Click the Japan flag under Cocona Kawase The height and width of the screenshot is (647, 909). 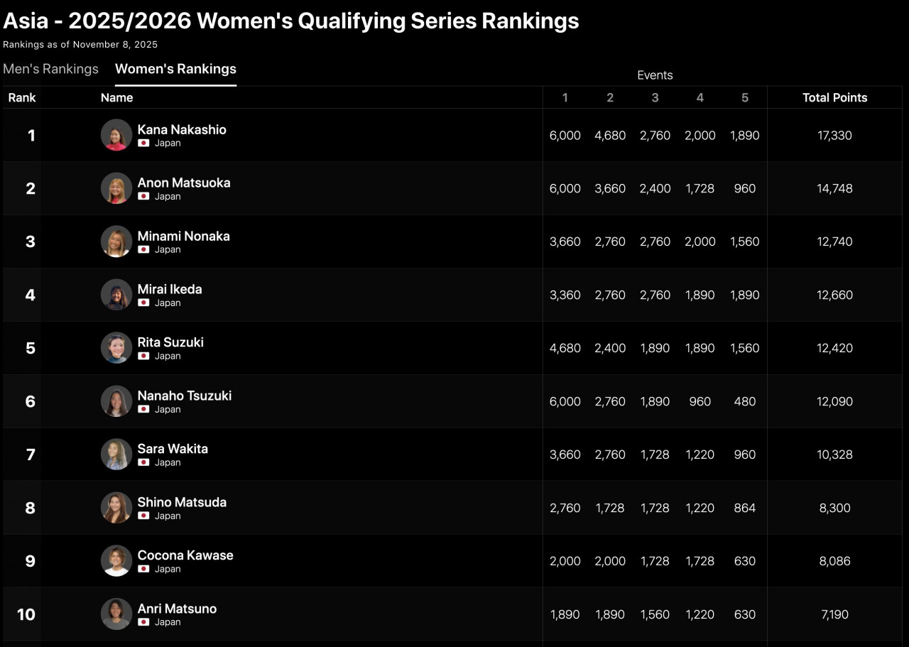point(143,569)
